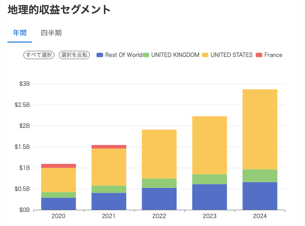Toggle the UNITED KINGDOM legend swatch
Screen dimensions: 305x226
coord(146,55)
